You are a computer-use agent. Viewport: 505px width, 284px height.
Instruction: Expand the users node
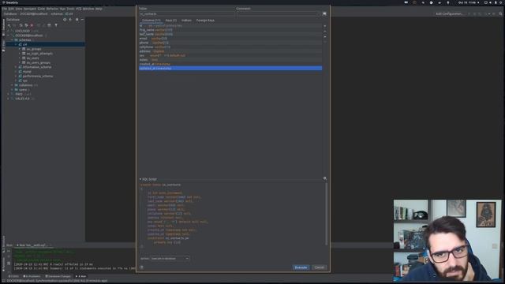pyautogui.click(x=12, y=90)
